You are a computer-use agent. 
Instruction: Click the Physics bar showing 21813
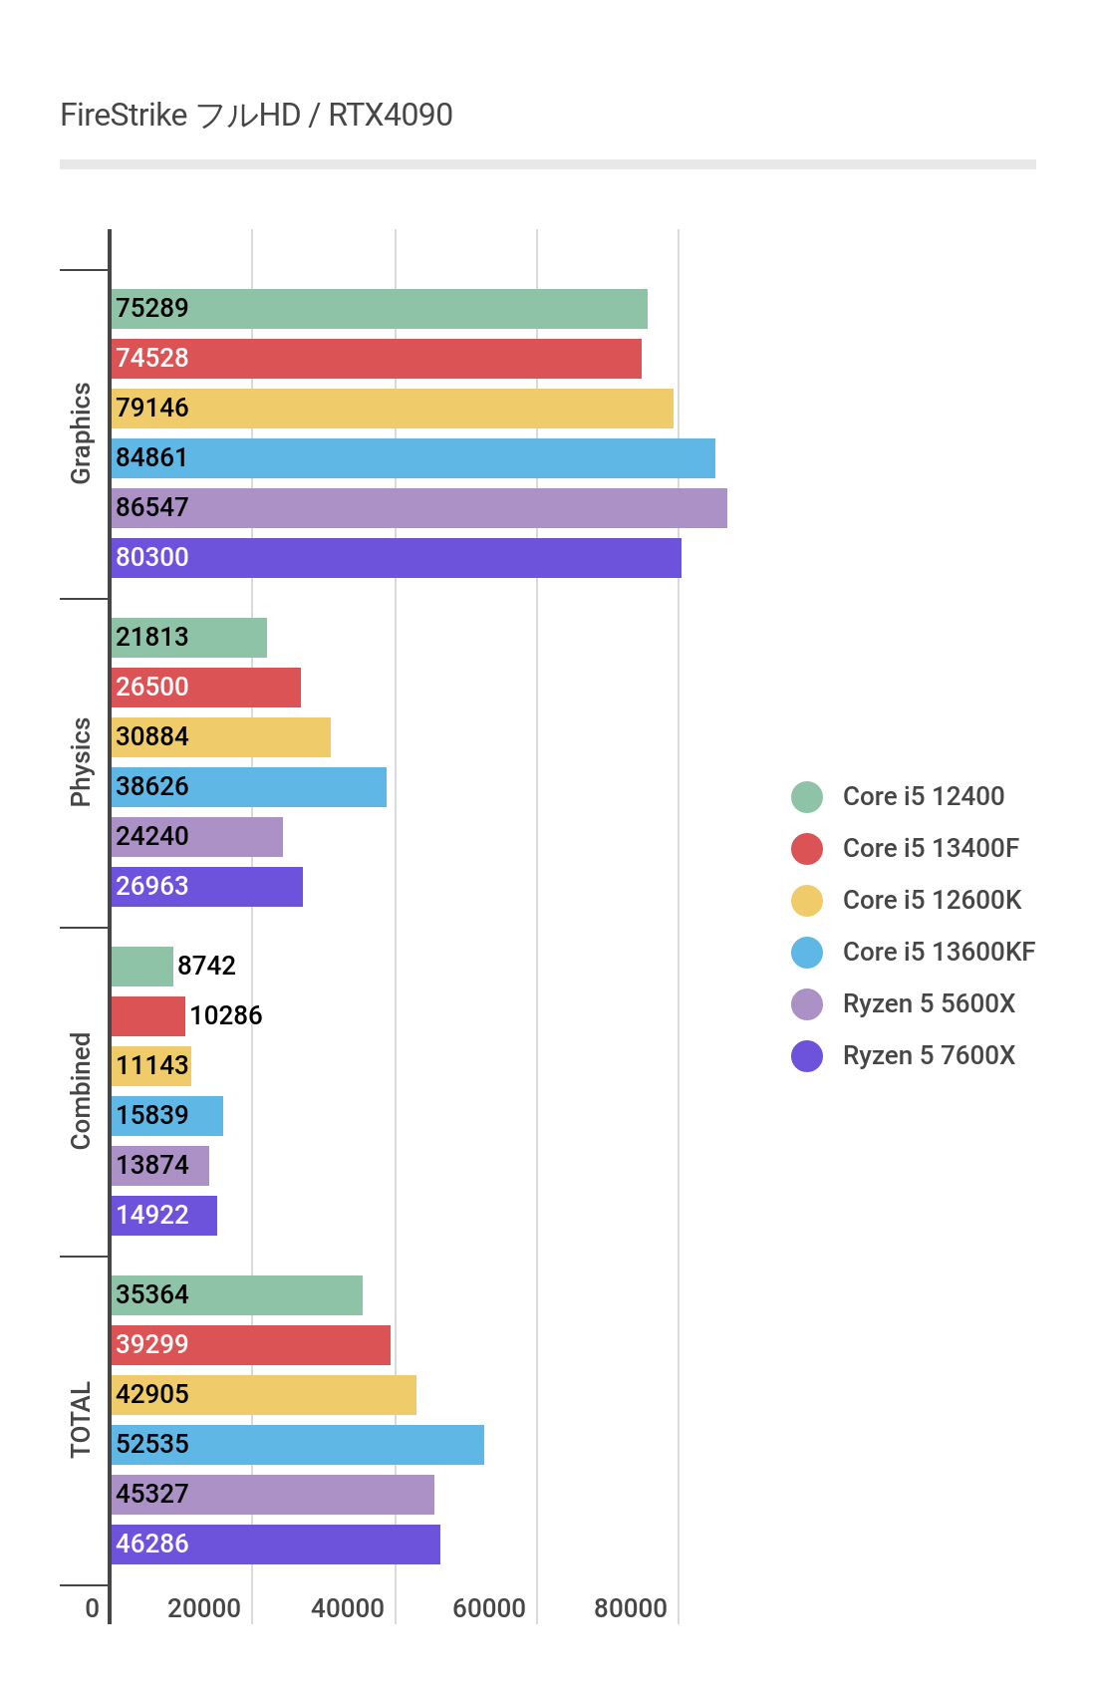(189, 638)
